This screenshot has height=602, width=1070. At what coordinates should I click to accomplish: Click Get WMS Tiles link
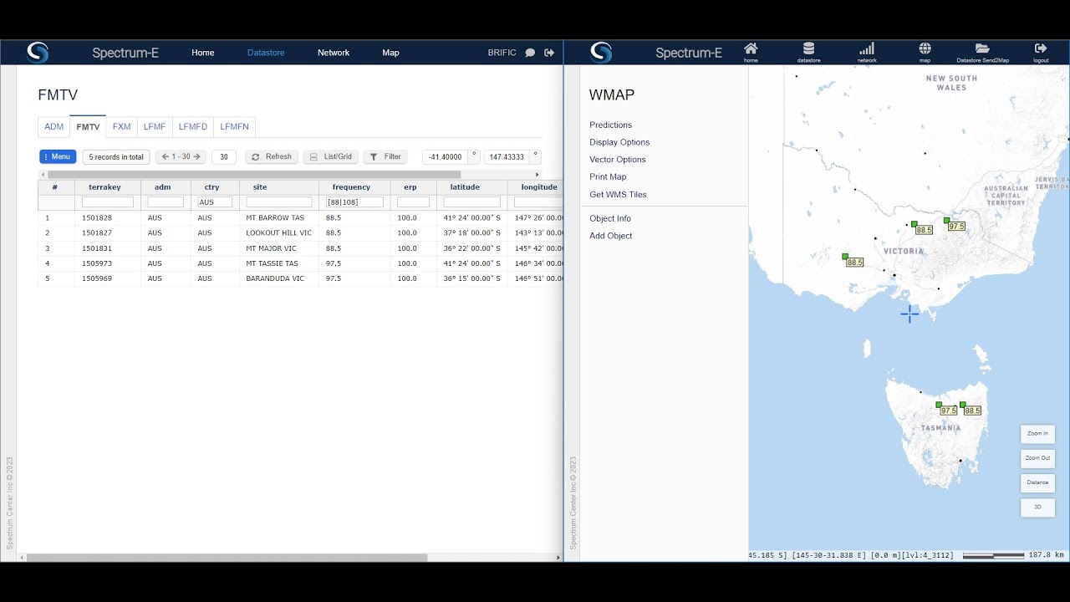click(618, 195)
